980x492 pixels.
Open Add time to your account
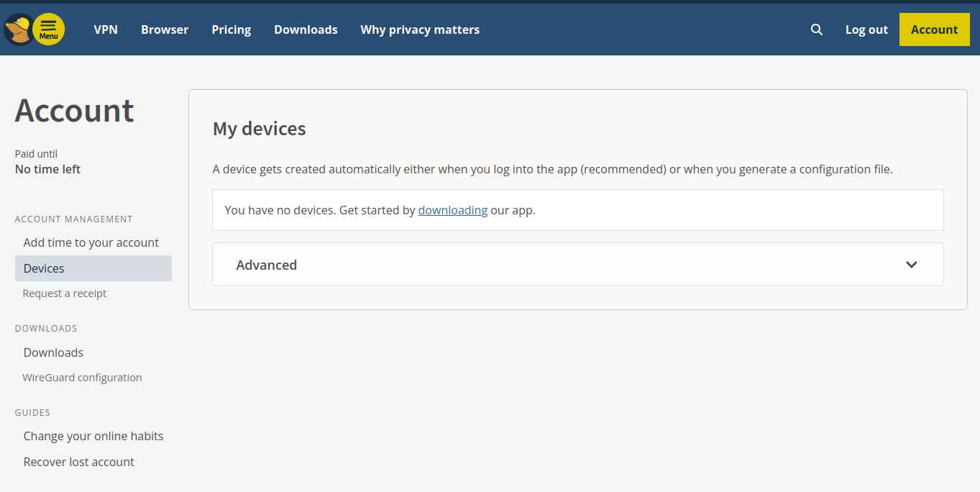[x=91, y=242]
